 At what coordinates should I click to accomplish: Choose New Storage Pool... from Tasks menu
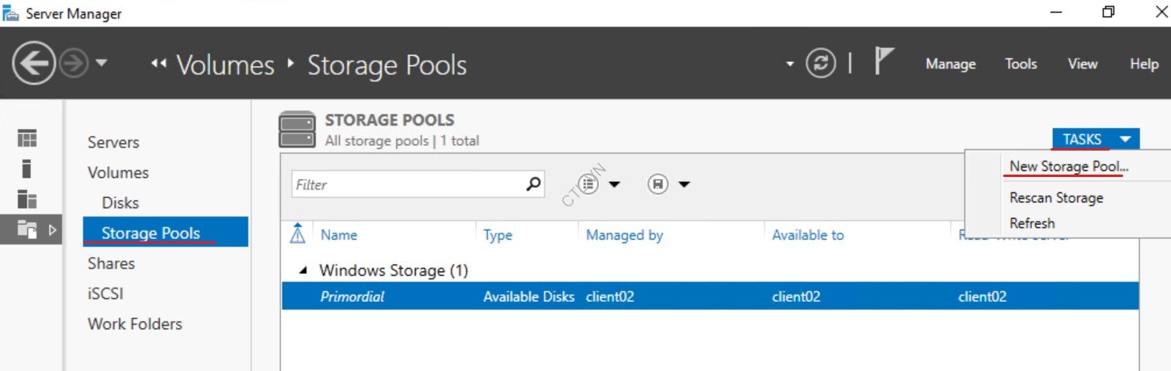[x=1069, y=166]
